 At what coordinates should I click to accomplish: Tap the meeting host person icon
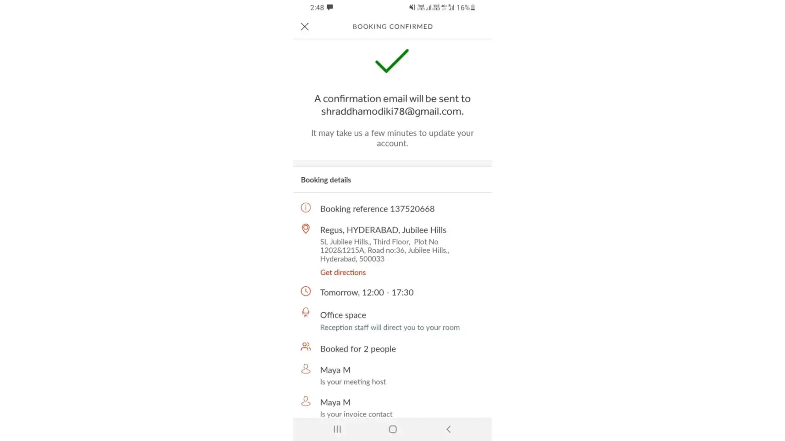[306, 369]
